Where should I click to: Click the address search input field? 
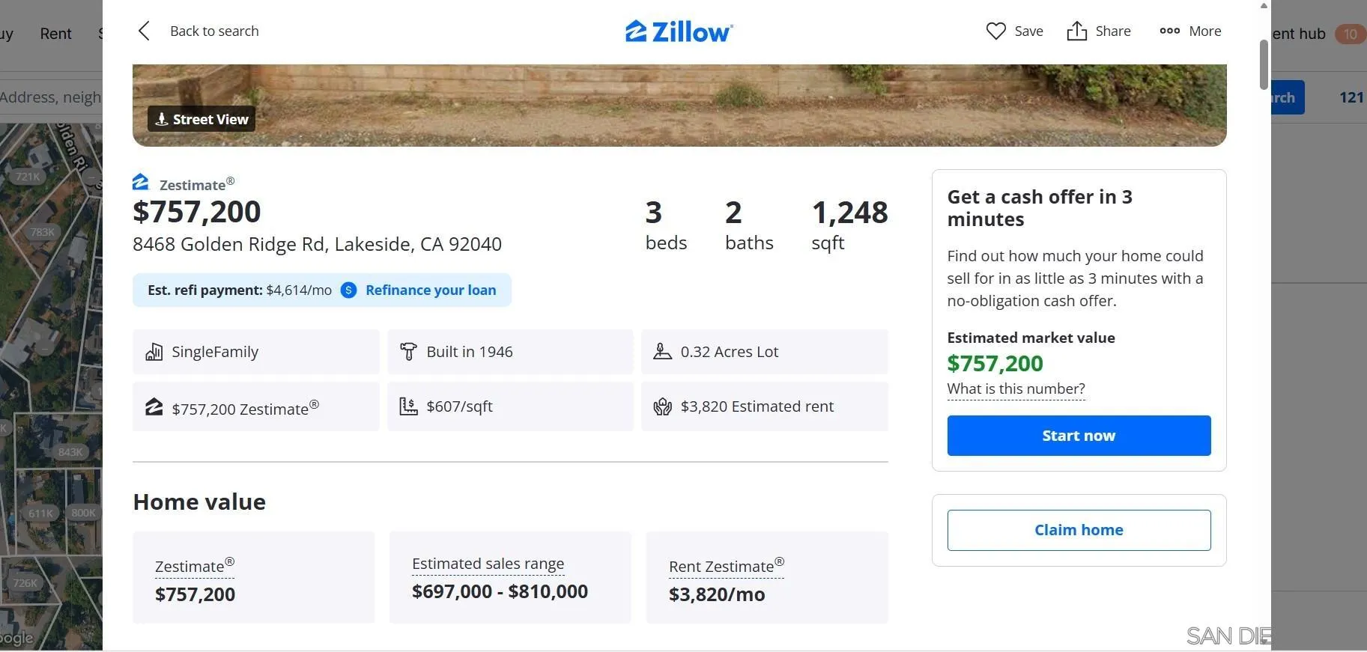click(49, 97)
